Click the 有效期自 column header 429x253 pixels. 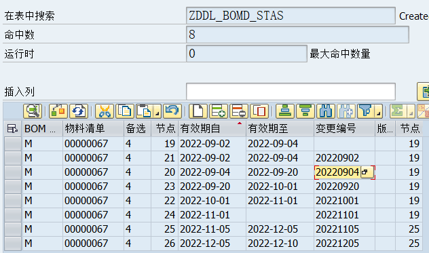click(212, 129)
